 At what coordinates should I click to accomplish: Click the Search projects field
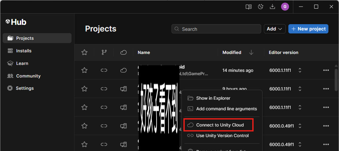click(216, 29)
